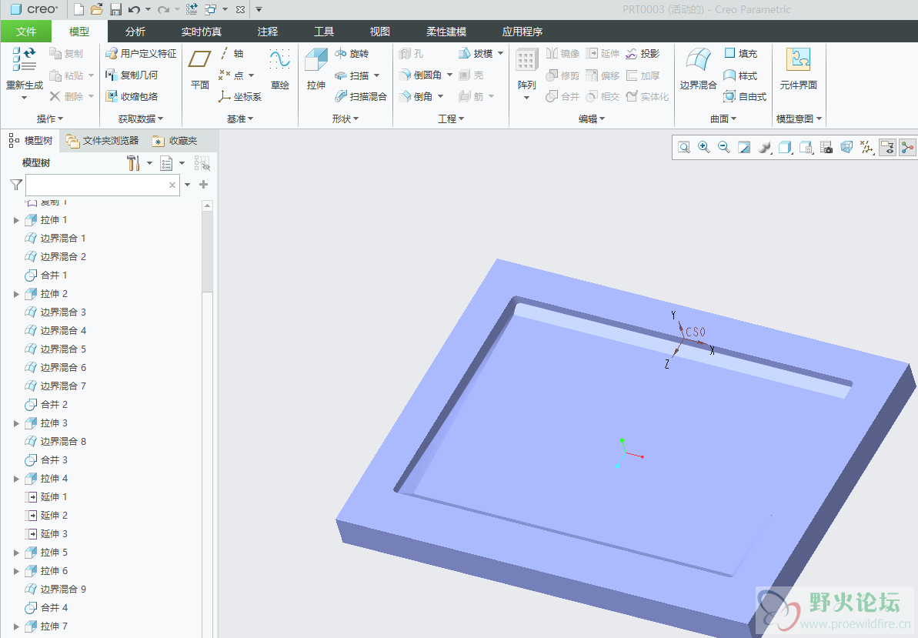The width and height of the screenshot is (918, 638).
Task: Click Copy Geometry (复制几何)
Action: coord(132,75)
